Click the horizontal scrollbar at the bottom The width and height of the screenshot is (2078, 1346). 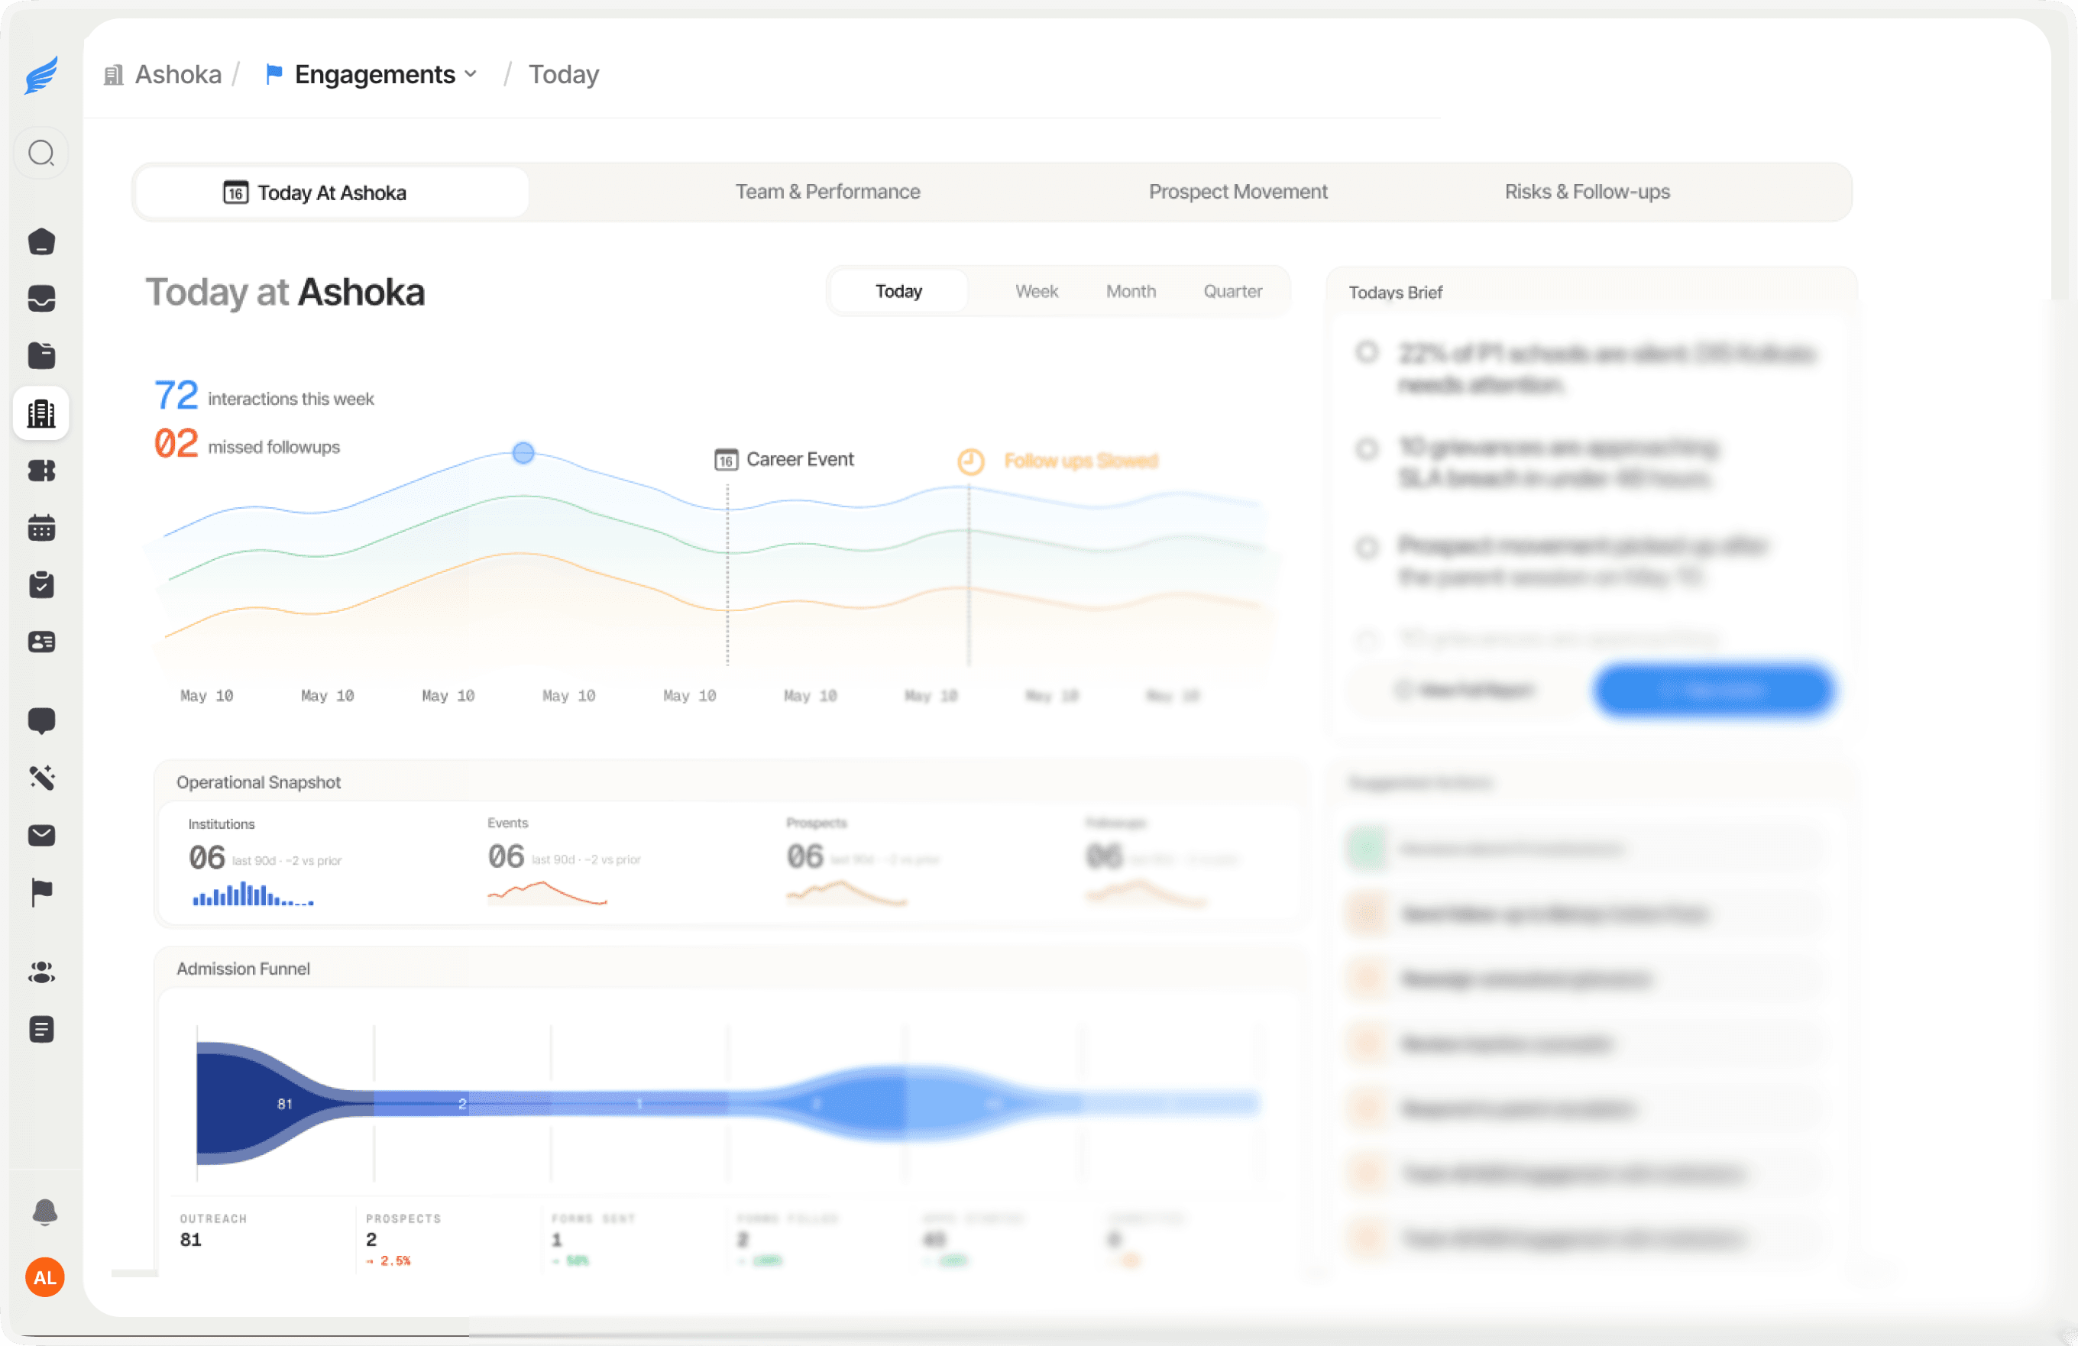click(245, 1335)
